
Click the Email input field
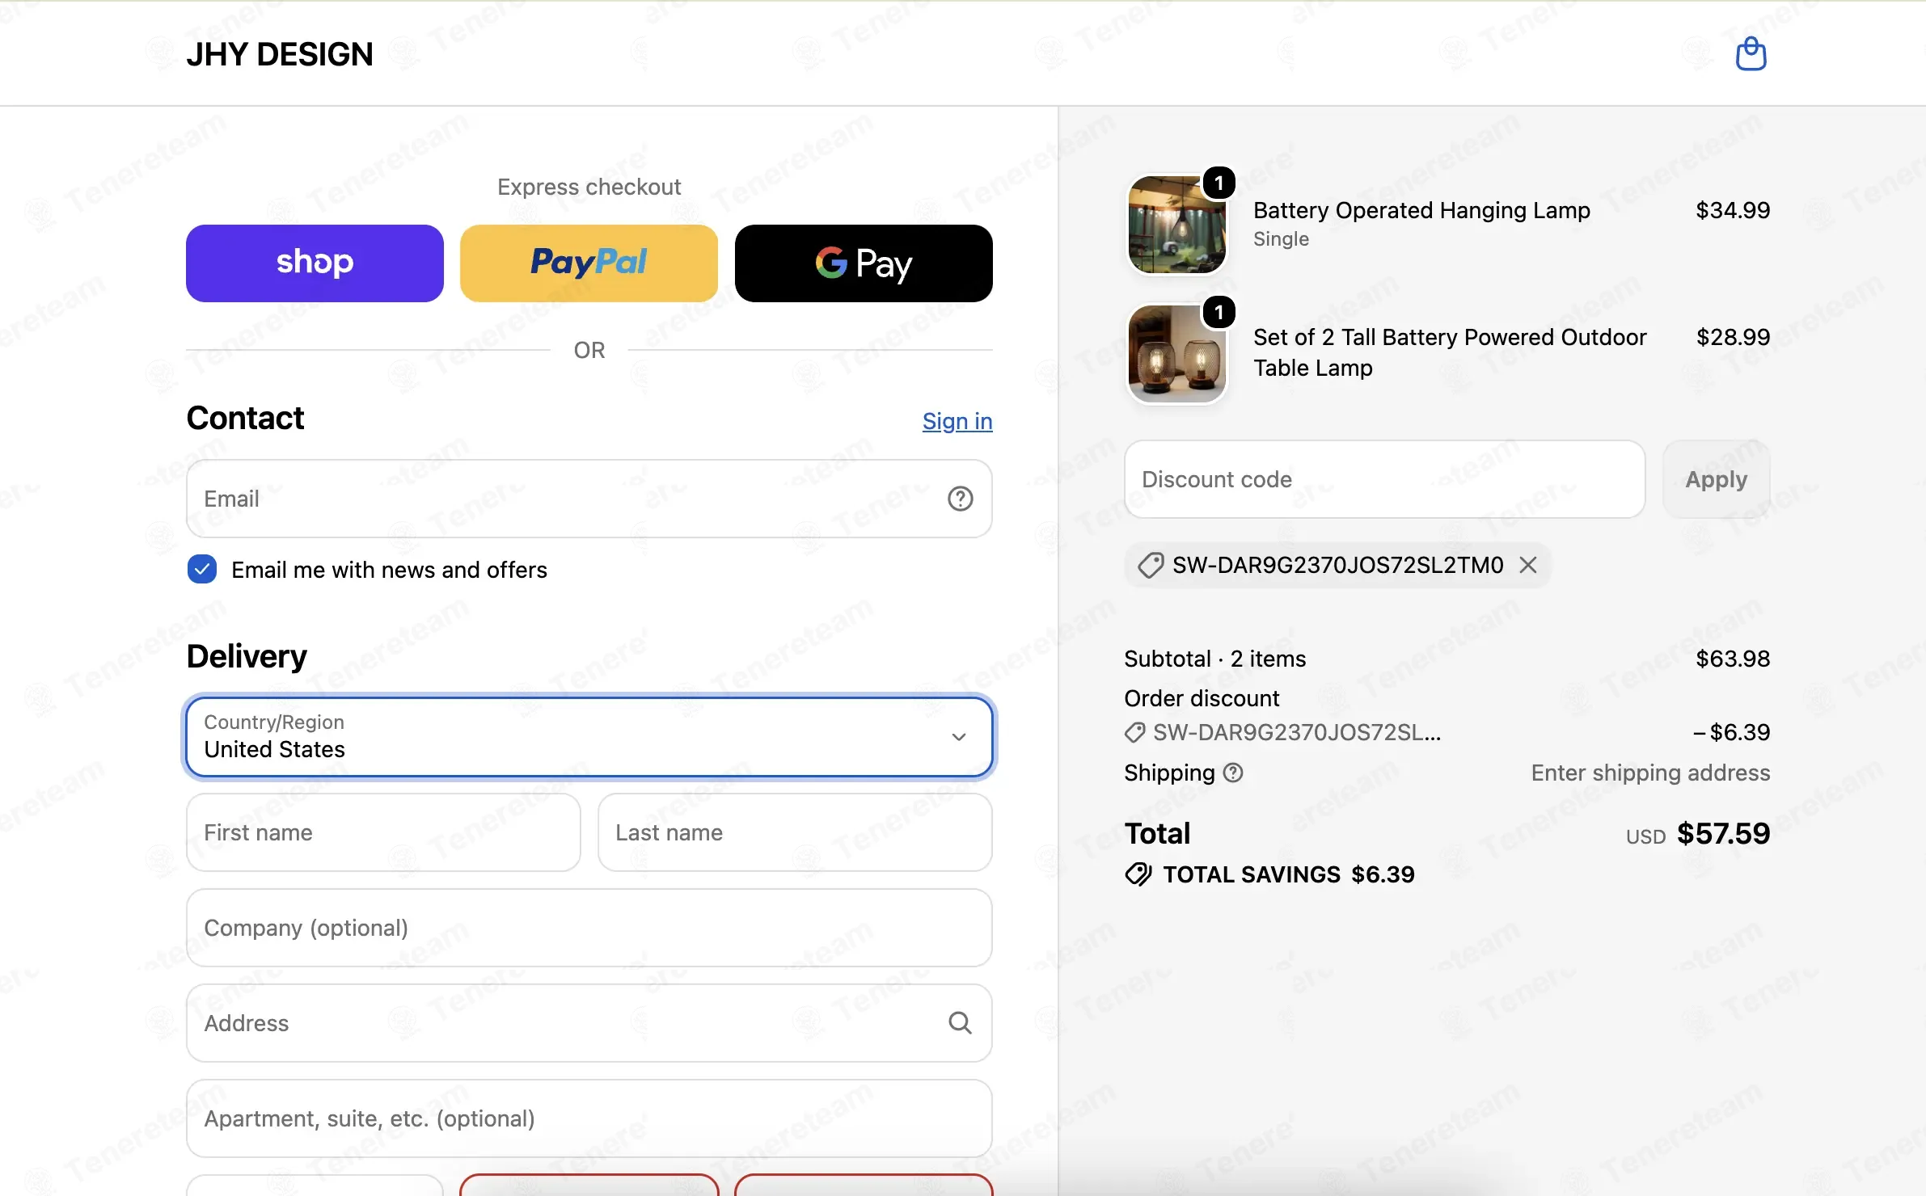tap(589, 499)
